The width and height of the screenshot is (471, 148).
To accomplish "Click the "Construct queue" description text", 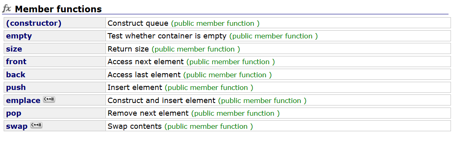I will tap(139, 23).
